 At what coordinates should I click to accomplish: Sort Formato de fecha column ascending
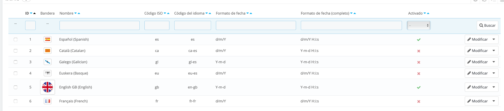(x=251, y=13)
